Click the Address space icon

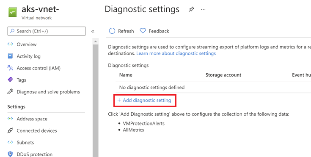tap(10, 119)
